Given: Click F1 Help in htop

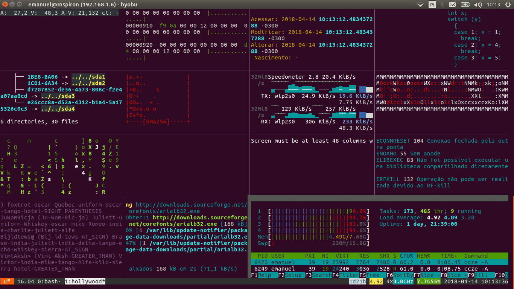Looking at the screenshot, I should pyautogui.click(x=264, y=275).
